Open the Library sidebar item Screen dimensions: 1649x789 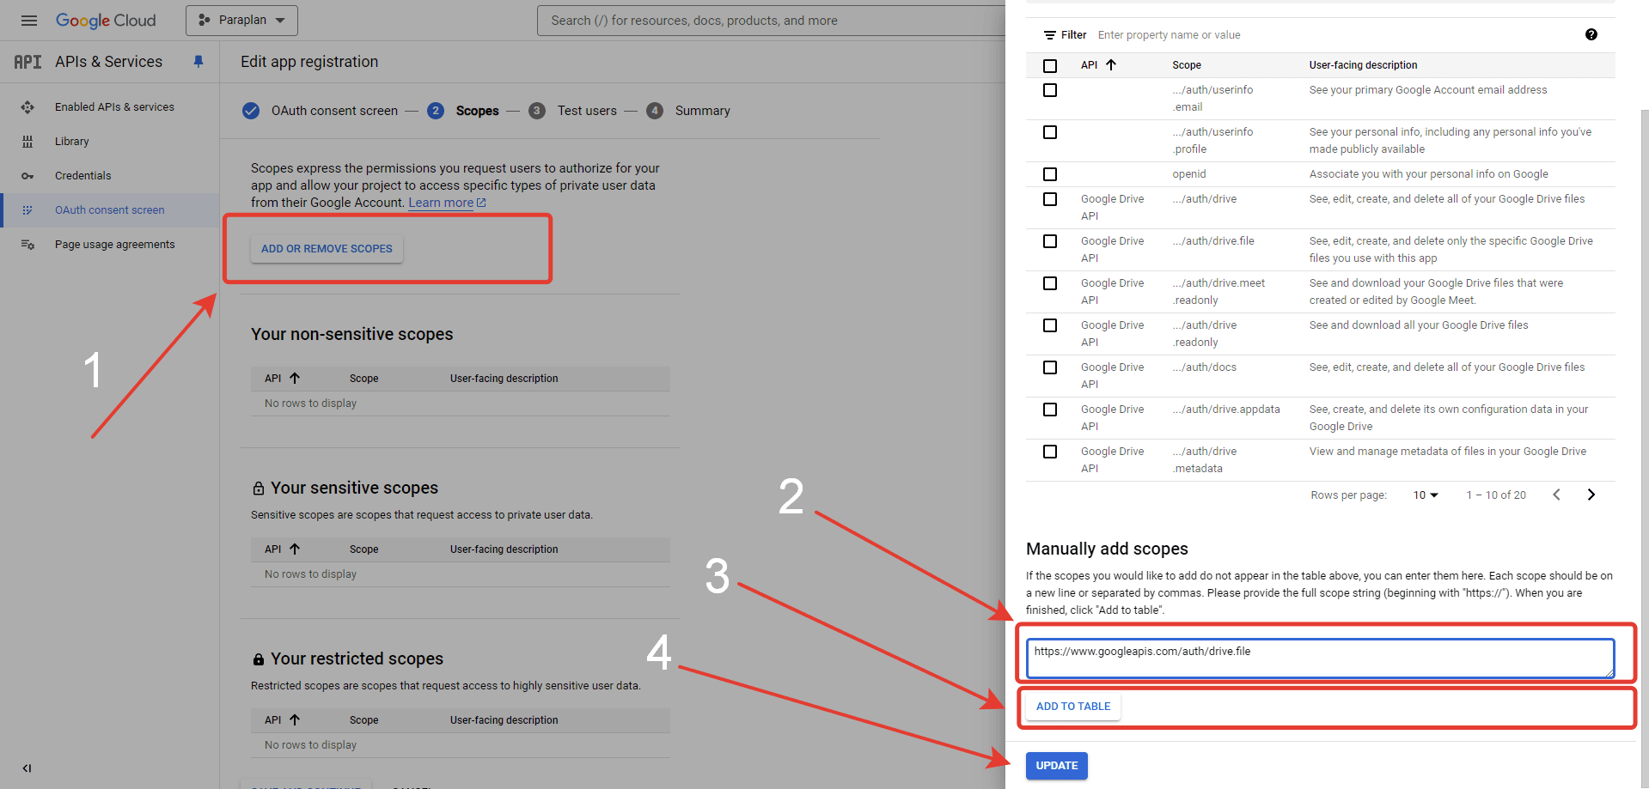(x=72, y=142)
